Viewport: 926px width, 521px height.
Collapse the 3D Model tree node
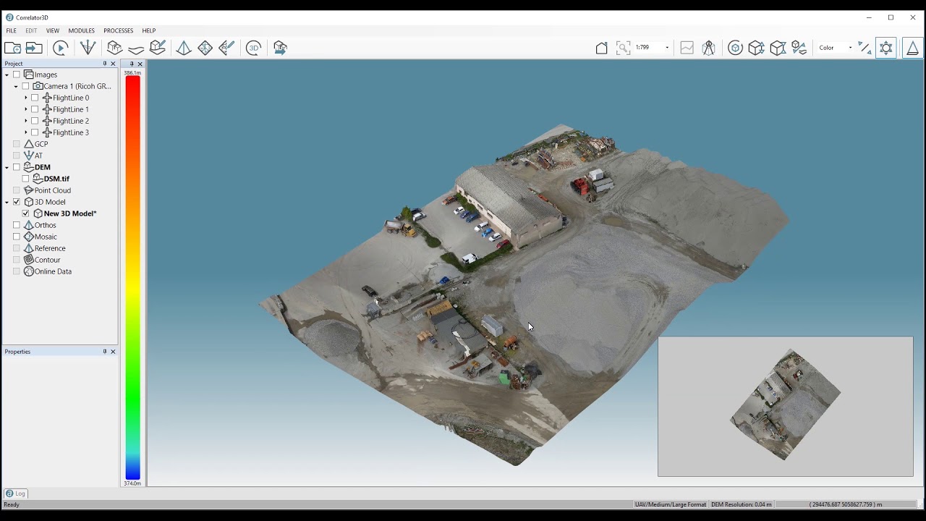click(7, 202)
